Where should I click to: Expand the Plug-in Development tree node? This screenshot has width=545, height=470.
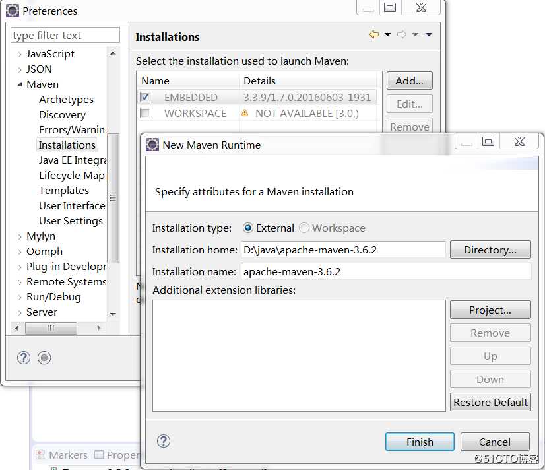tap(20, 267)
